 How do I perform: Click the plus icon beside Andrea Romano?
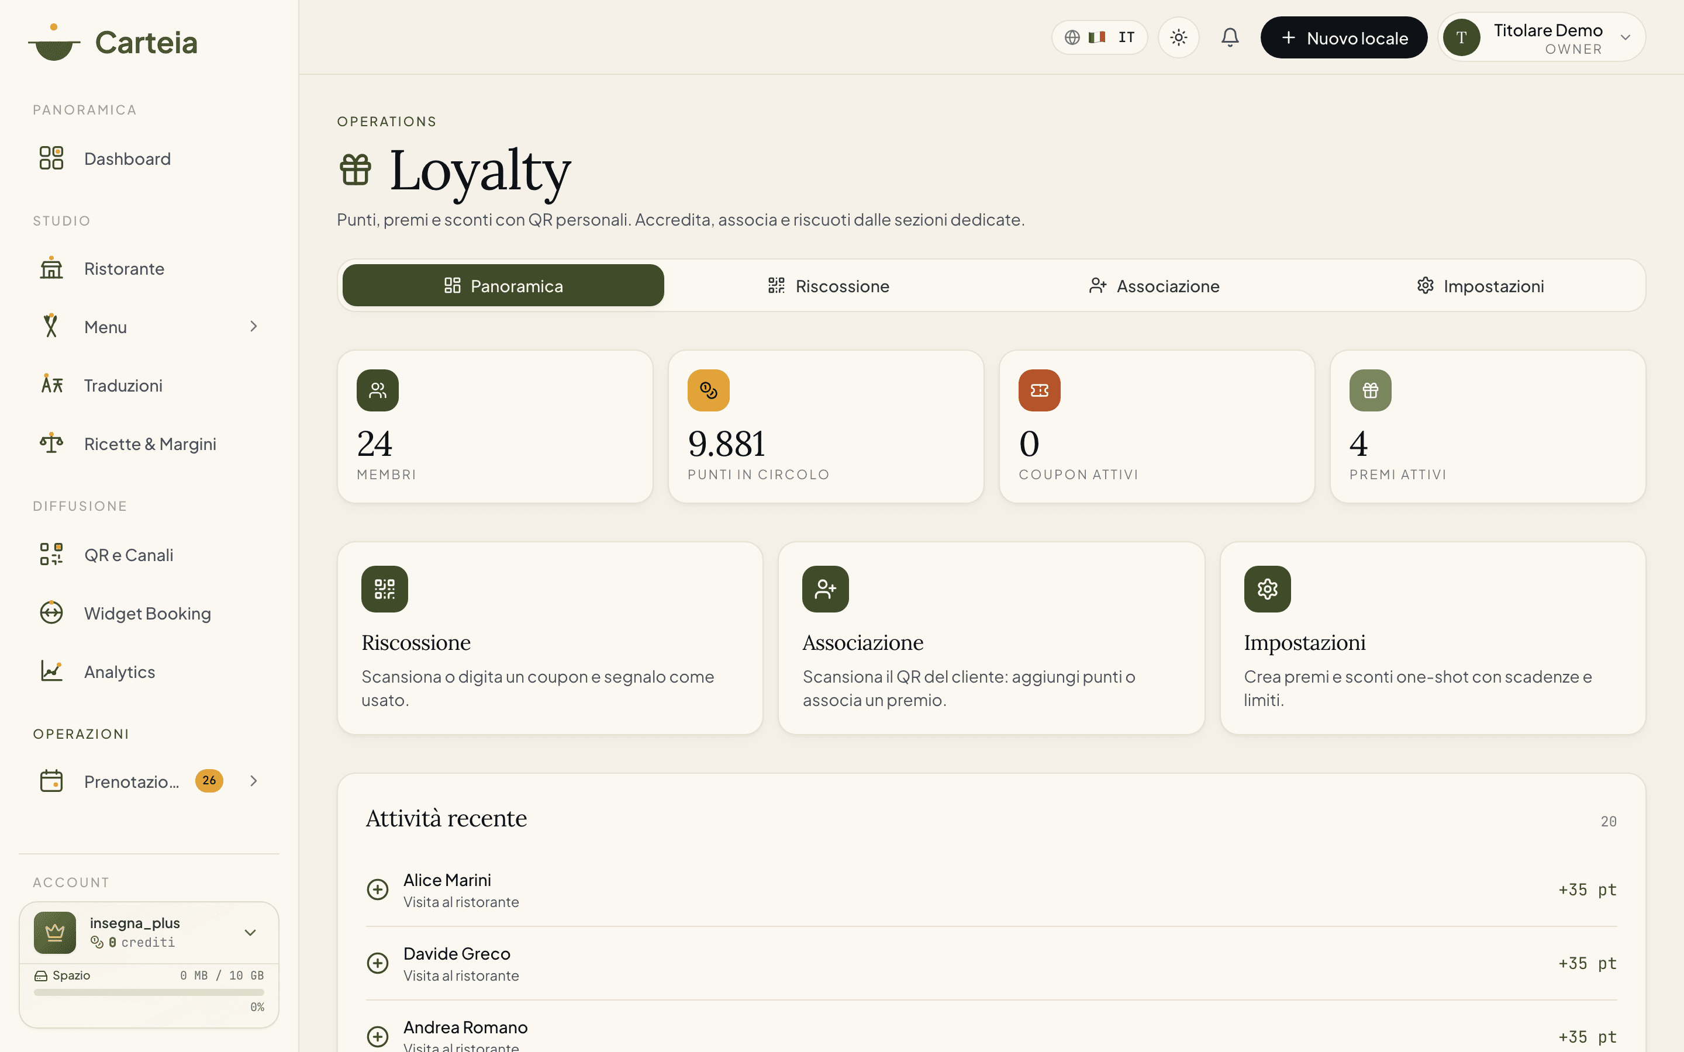click(378, 1037)
